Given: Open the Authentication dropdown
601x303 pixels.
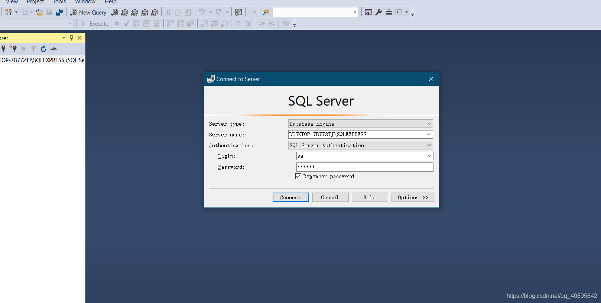Looking at the screenshot, I should (429, 145).
